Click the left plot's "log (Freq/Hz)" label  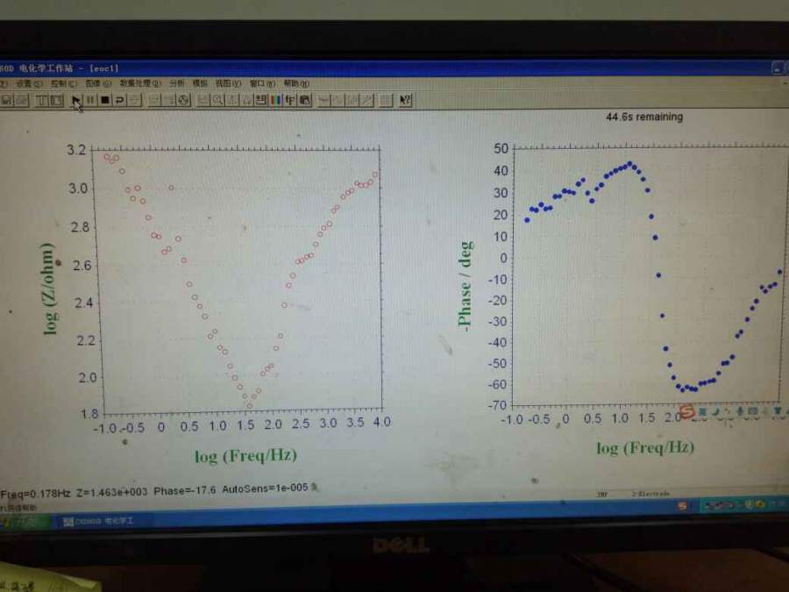[246, 456]
